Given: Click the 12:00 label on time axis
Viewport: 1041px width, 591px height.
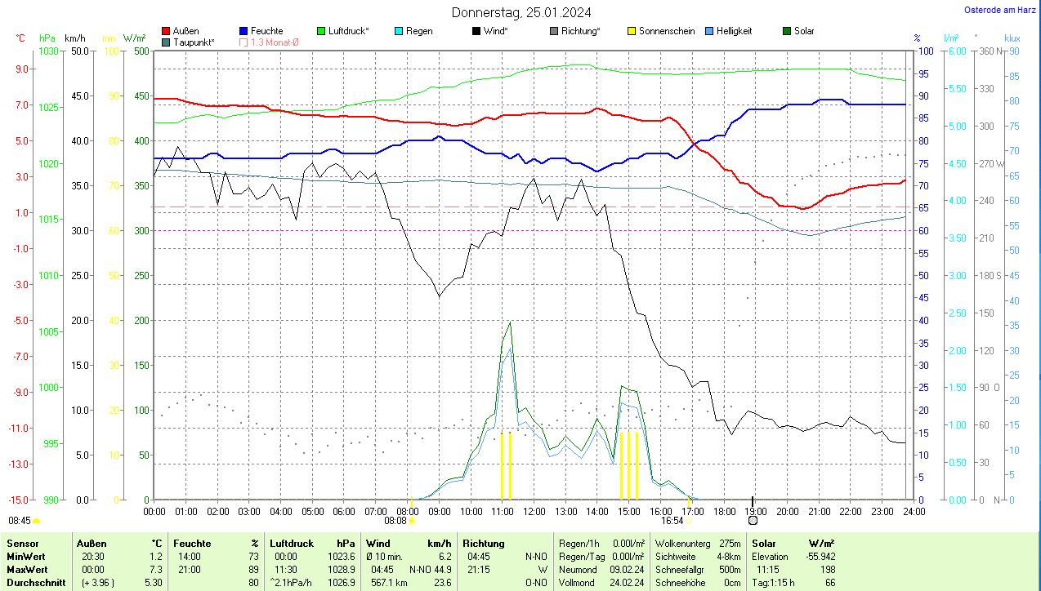Looking at the screenshot, I should [x=534, y=511].
